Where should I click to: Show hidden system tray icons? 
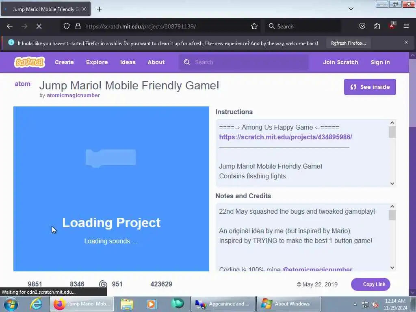click(x=355, y=305)
